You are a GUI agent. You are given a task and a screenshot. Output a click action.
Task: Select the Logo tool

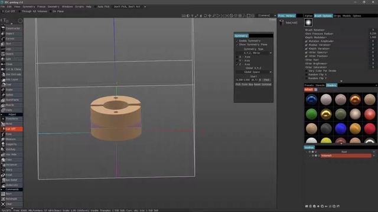(x=12, y=49)
